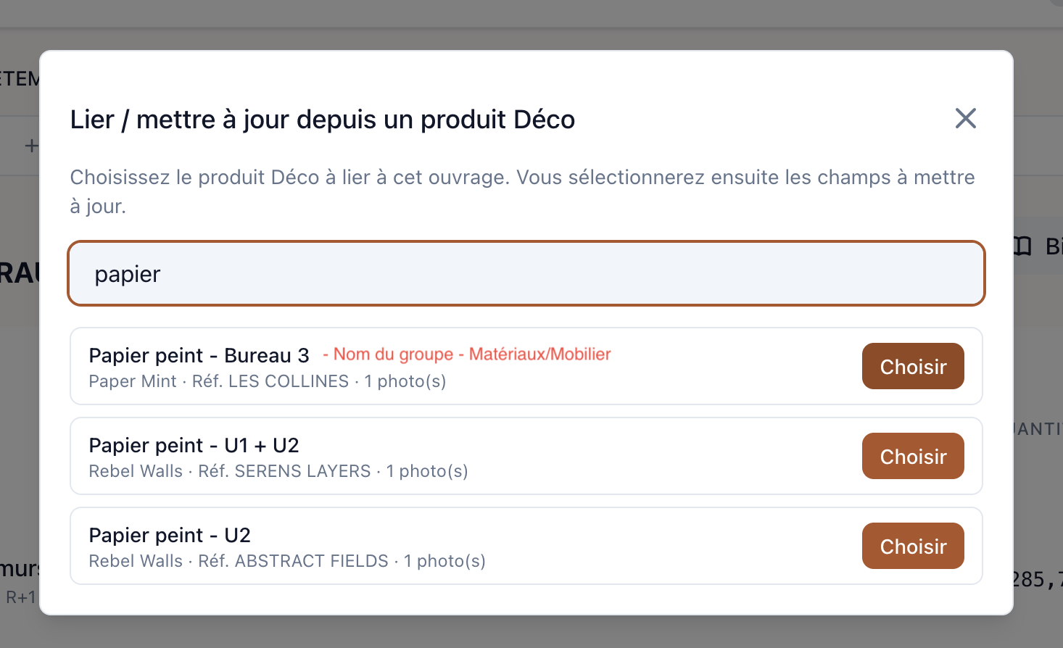Select the "Papier peint - U2" row title

pyautogui.click(x=170, y=535)
